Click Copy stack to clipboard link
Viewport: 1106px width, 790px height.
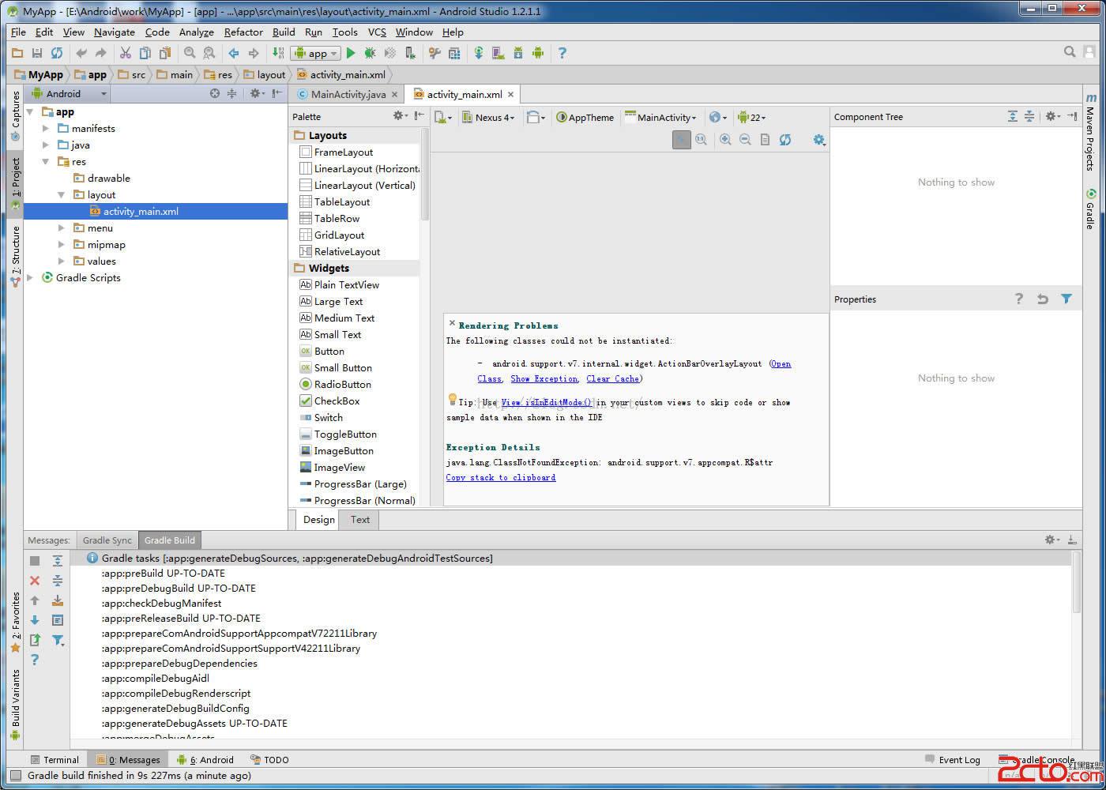click(500, 477)
